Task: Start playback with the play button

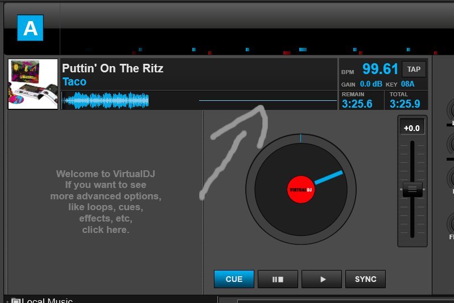Action: click(321, 279)
